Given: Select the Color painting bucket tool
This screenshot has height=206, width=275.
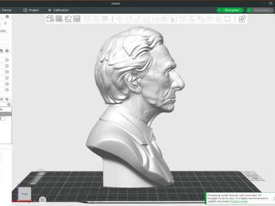Looking at the screenshot, I should (201, 19).
